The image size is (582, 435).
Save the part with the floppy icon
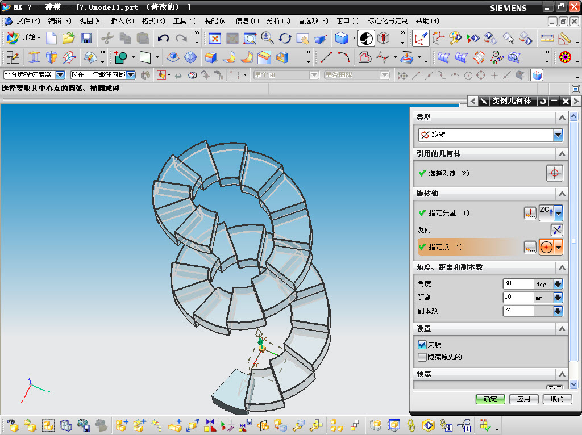coord(86,38)
